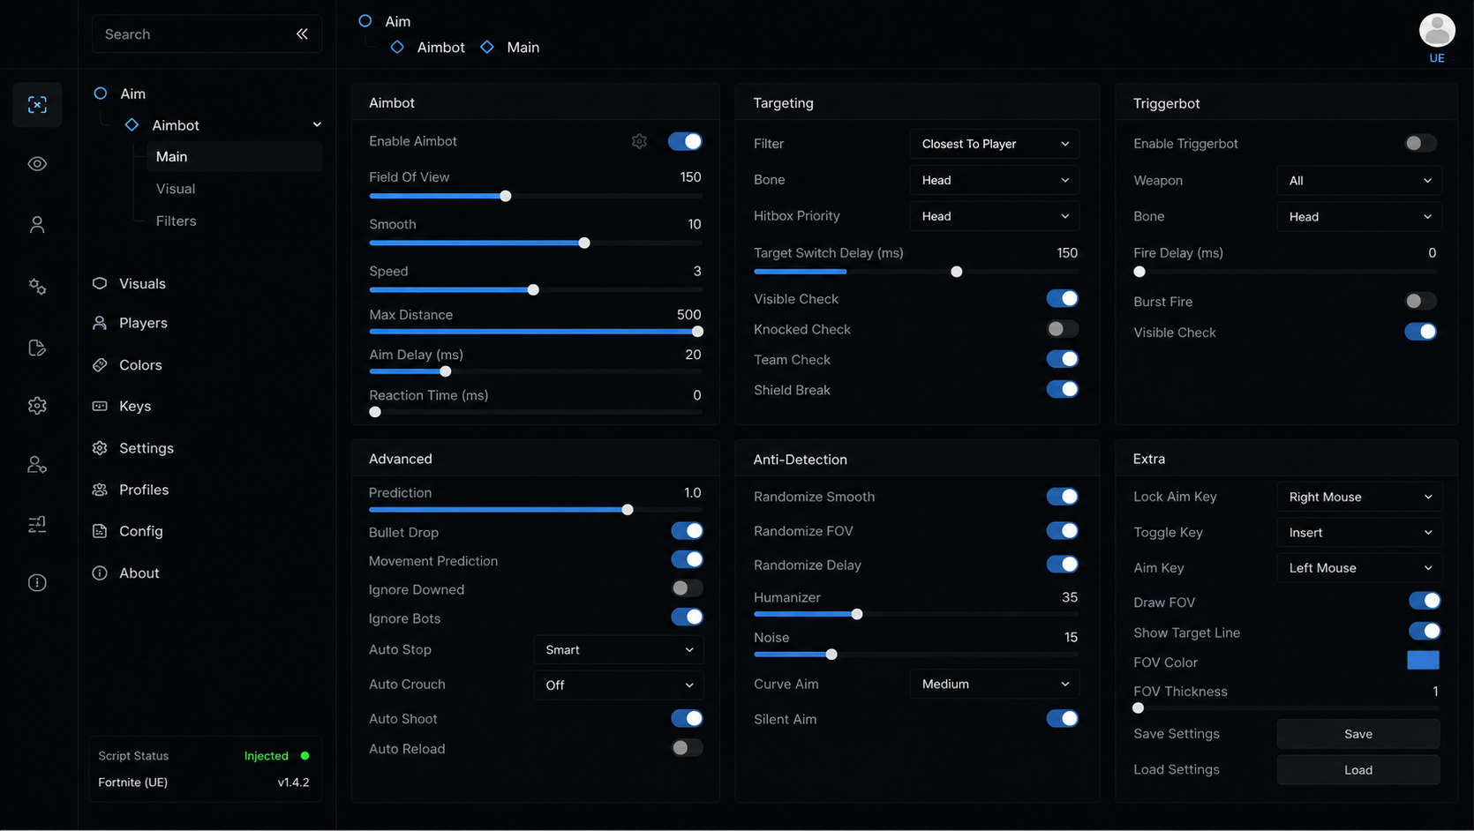The image size is (1474, 831).
Task: Go to the Main breadcrumb at top
Action: pos(523,48)
